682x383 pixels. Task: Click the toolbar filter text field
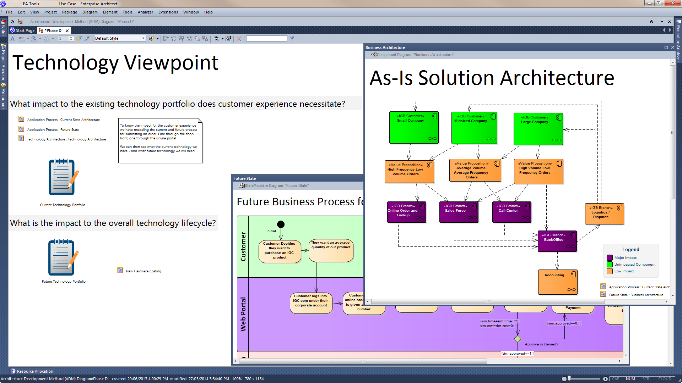pyautogui.click(x=266, y=39)
